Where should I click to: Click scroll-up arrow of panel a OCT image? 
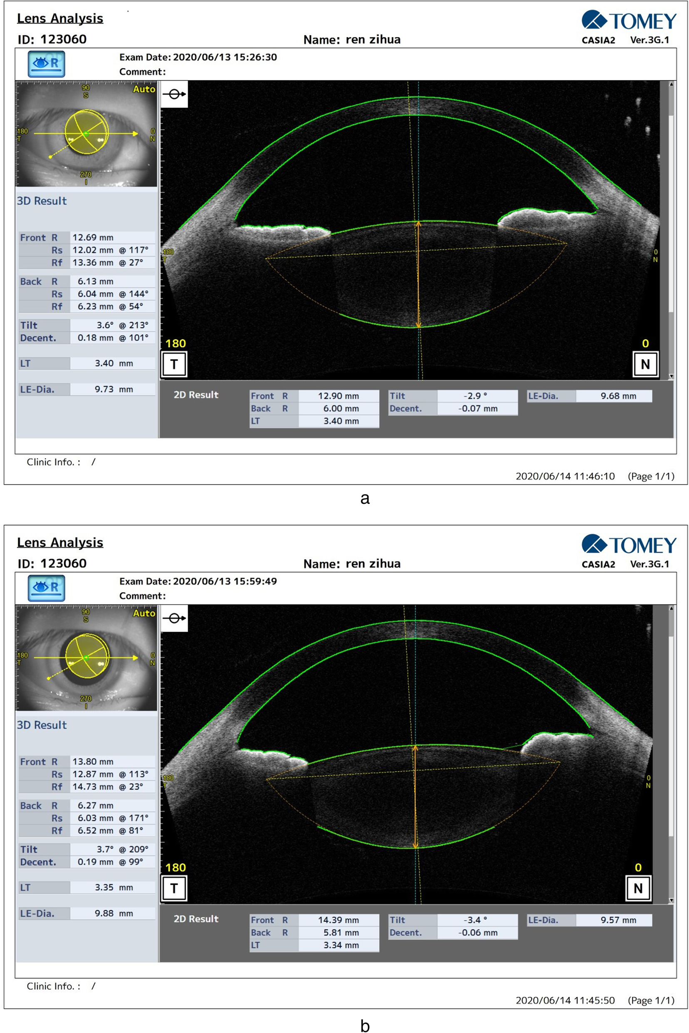(x=671, y=84)
